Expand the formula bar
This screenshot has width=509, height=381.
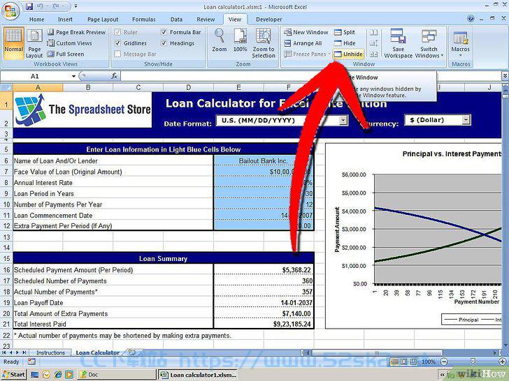point(505,76)
